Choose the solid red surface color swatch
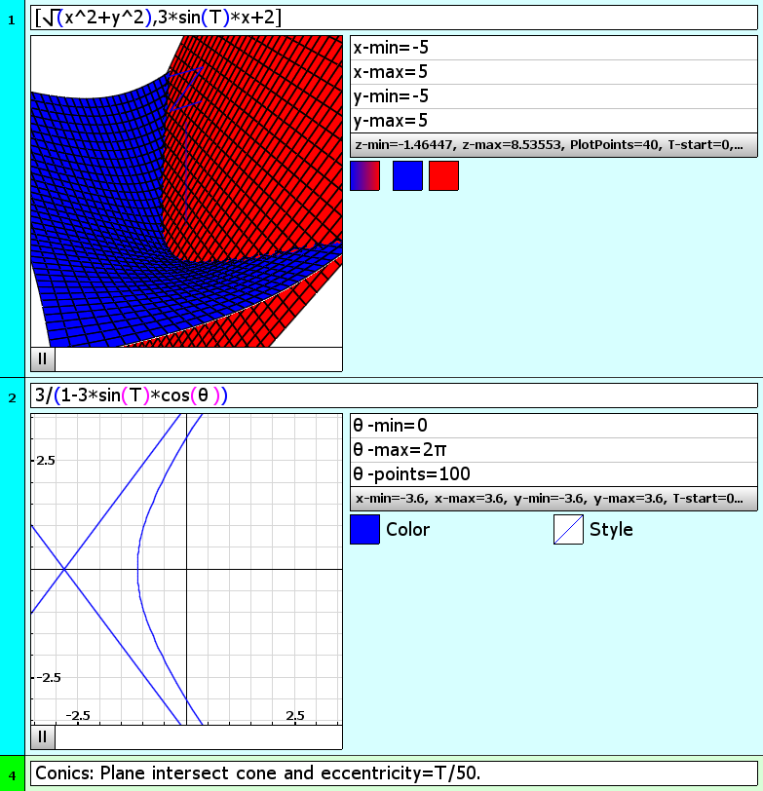Screen dimensions: 763x791 pyautogui.click(x=443, y=176)
